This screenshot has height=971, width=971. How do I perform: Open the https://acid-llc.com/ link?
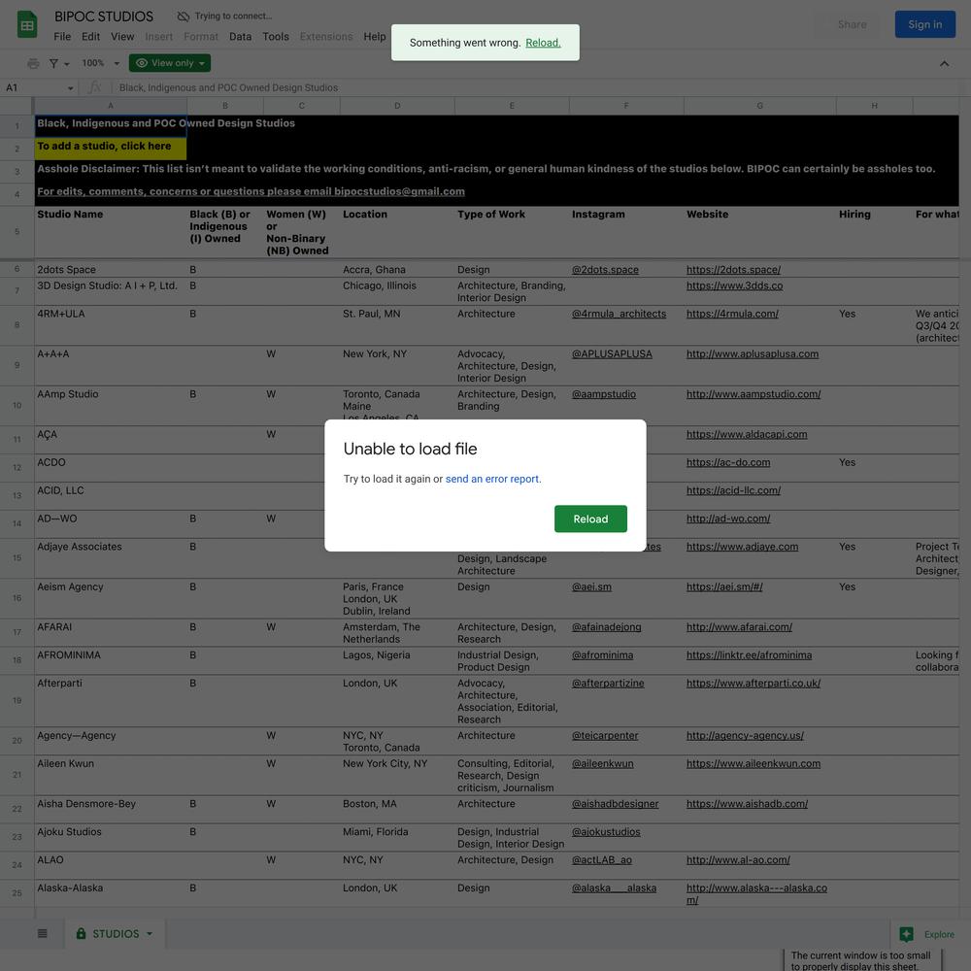point(733,490)
